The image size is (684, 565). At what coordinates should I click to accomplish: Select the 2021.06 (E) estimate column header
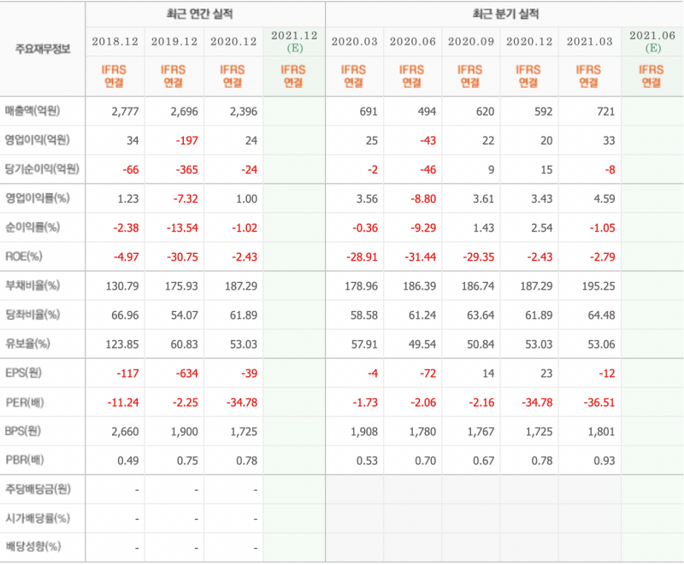(652, 42)
